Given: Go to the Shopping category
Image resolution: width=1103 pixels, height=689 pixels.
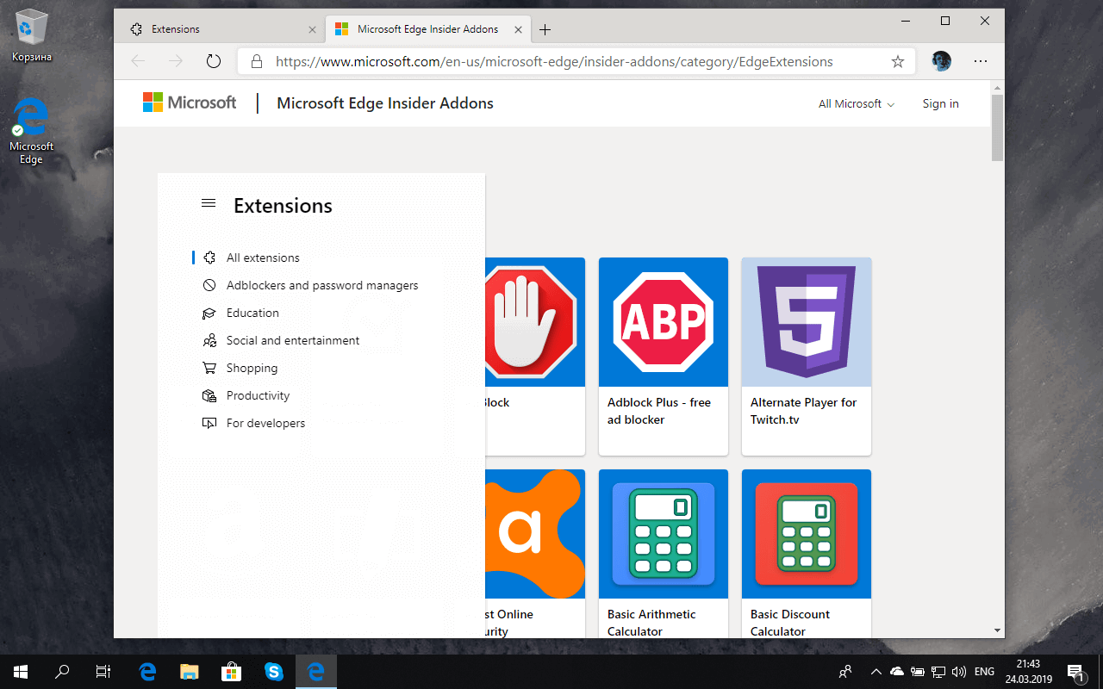Looking at the screenshot, I should pos(252,368).
